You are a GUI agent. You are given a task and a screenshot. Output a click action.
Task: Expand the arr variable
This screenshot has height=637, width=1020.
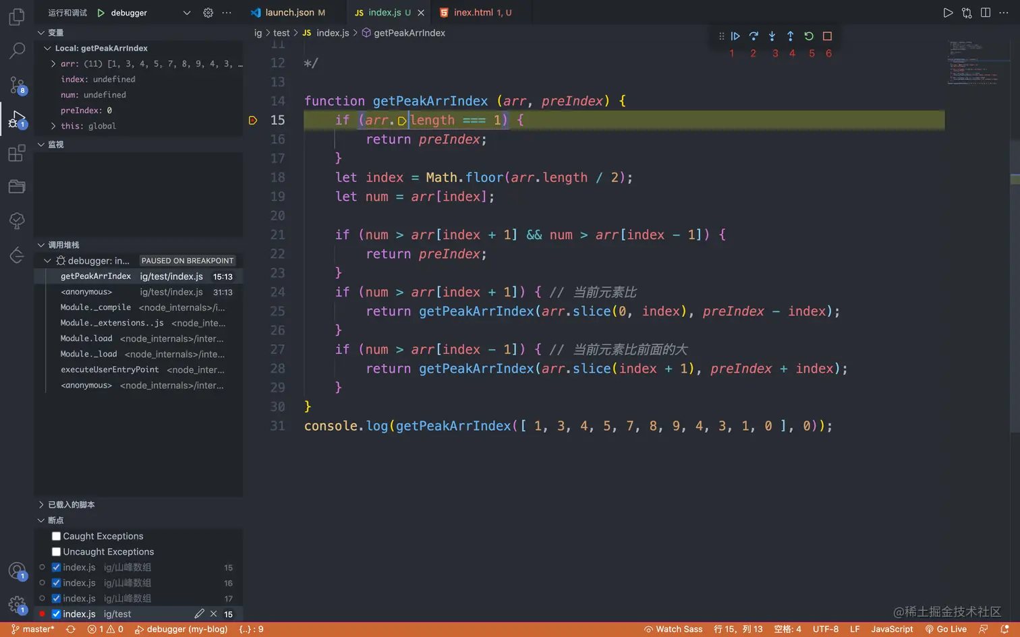coord(53,64)
